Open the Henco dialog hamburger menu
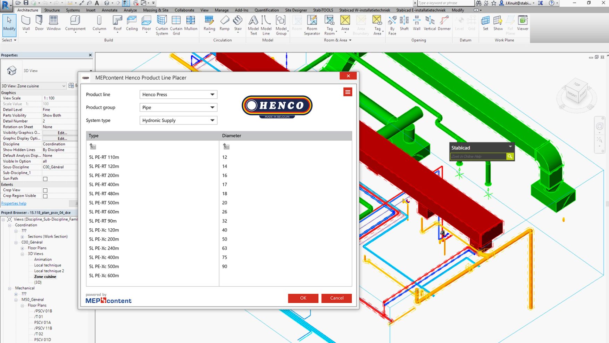This screenshot has width=609, height=343. click(x=348, y=92)
